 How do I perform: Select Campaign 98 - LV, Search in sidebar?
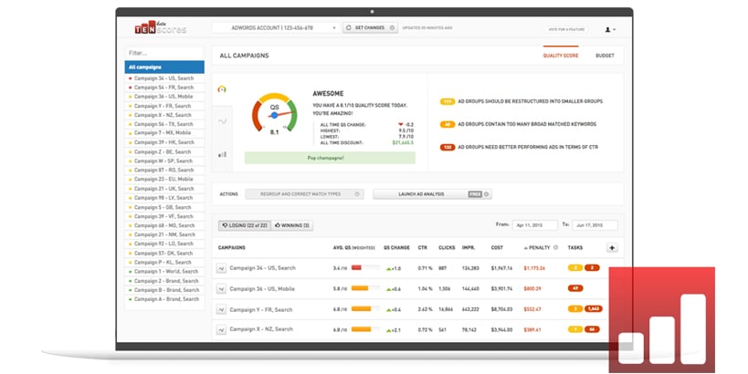(x=164, y=198)
